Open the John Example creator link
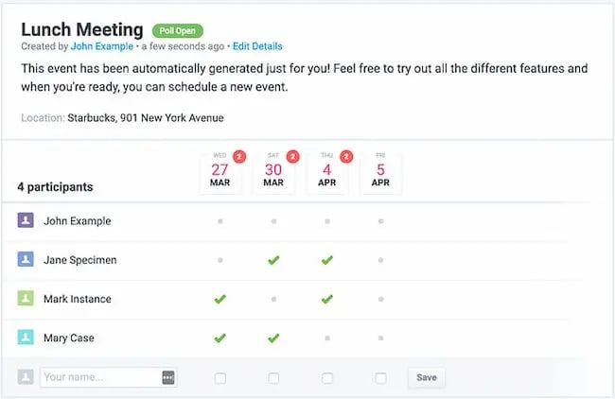615x399 pixels. click(100, 46)
